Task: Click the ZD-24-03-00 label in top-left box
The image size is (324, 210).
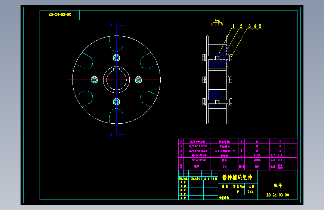Action: click(x=60, y=15)
